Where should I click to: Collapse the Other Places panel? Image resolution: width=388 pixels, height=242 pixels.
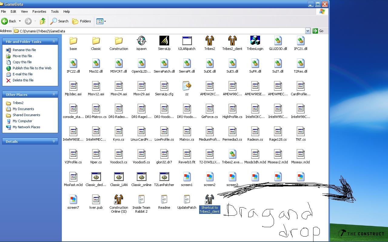click(x=54, y=94)
